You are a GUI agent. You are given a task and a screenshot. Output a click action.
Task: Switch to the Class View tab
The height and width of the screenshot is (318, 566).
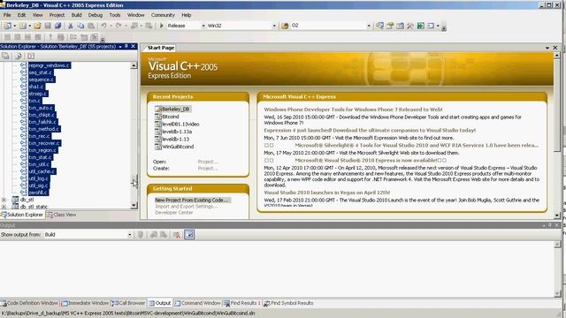click(61, 215)
